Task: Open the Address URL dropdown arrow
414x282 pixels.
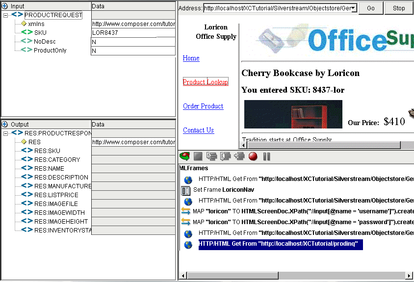Action: pos(354,8)
